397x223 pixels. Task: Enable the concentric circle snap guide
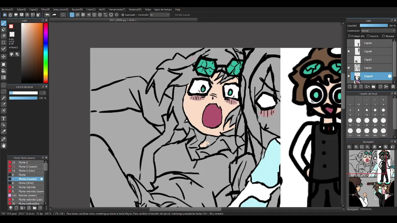coord(100,15)
